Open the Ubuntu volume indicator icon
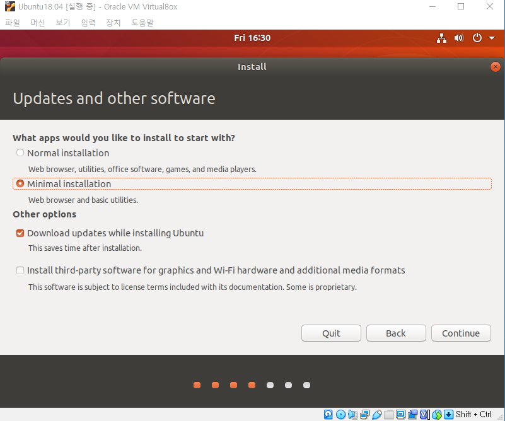Viewport: 505px width, 421px height. click(459, 38)
